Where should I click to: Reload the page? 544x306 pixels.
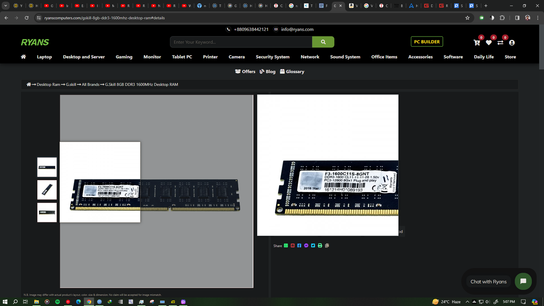coord(27,18)
